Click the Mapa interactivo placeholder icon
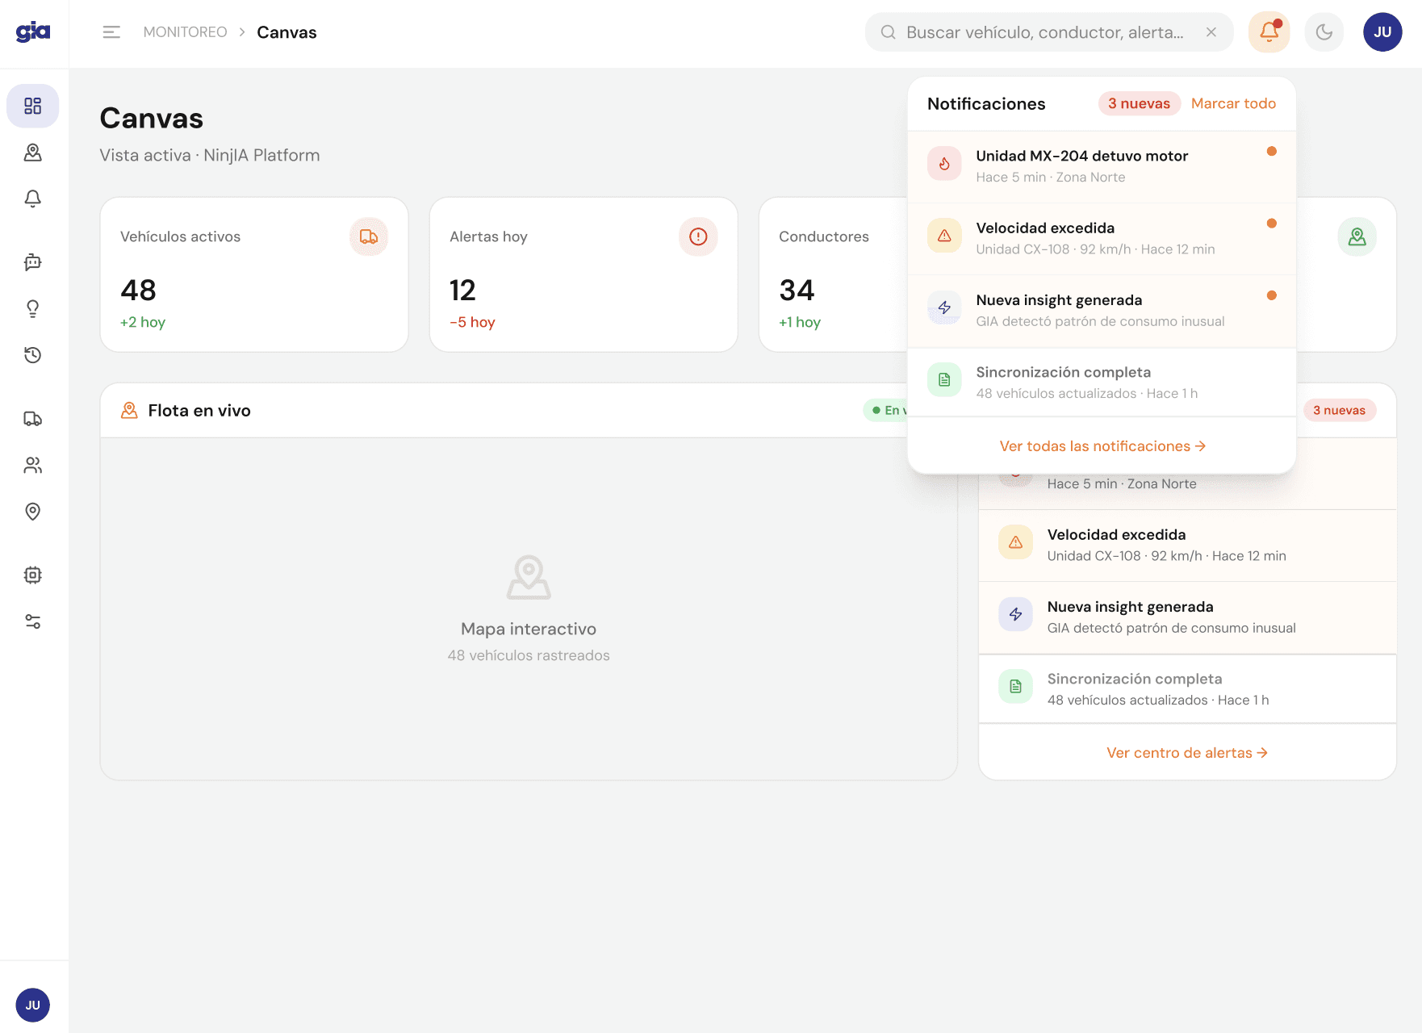This screenshot has width=1422, height=1033. tap(529, 577)
